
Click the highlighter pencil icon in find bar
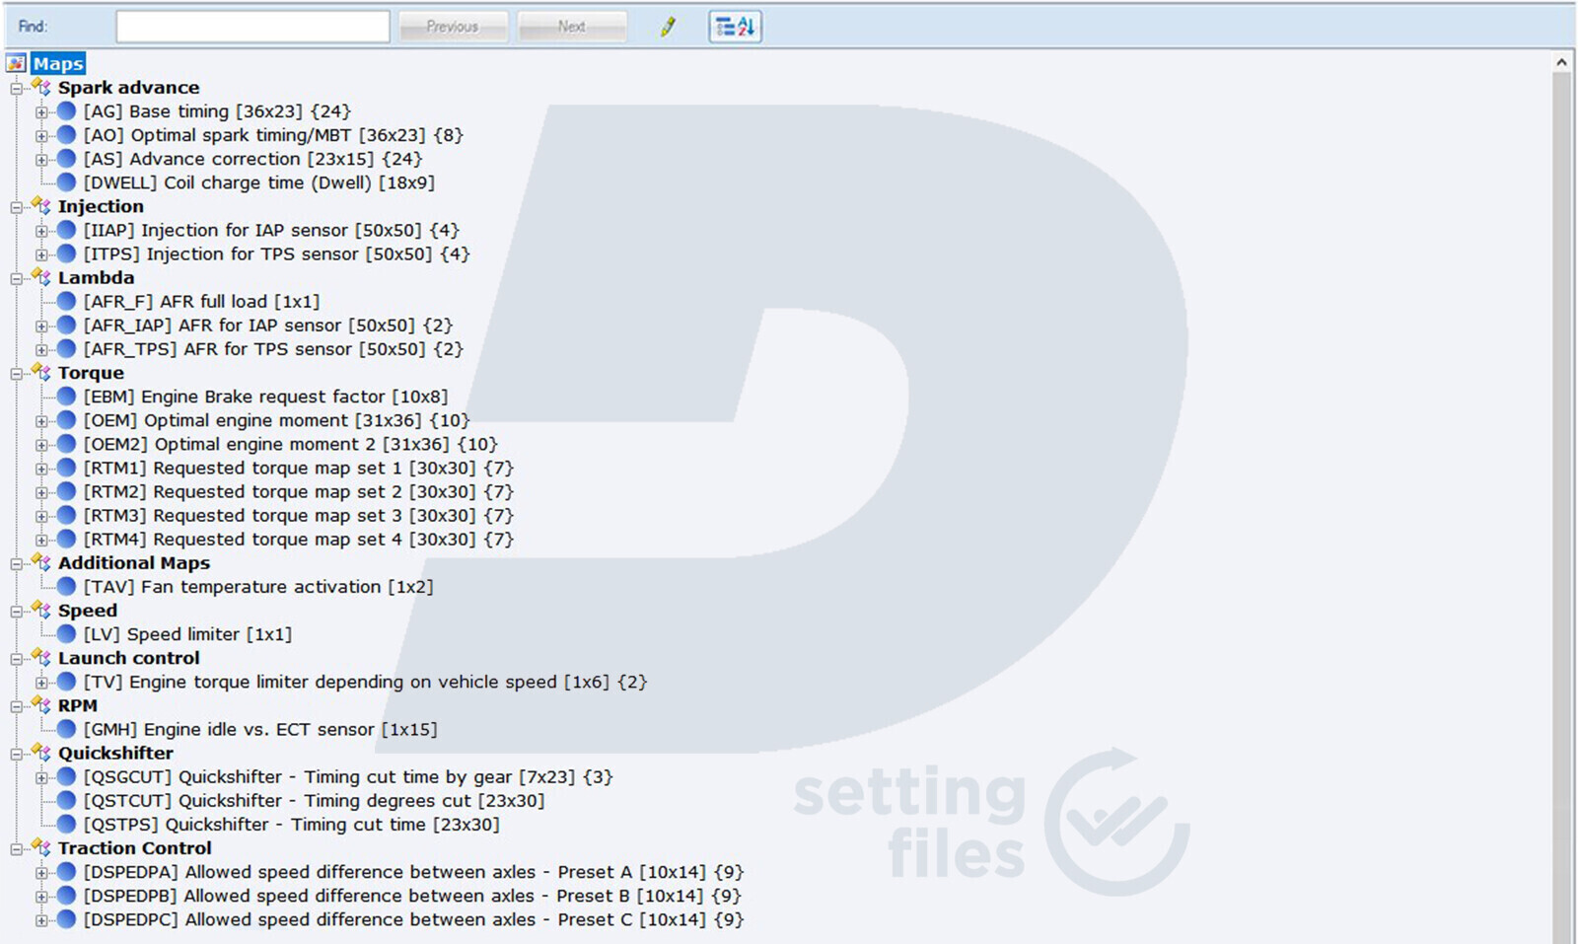pos(668,27)
